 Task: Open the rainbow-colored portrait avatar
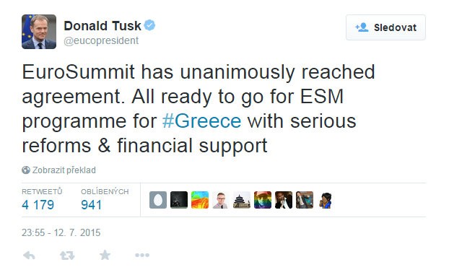pos(263,200)
